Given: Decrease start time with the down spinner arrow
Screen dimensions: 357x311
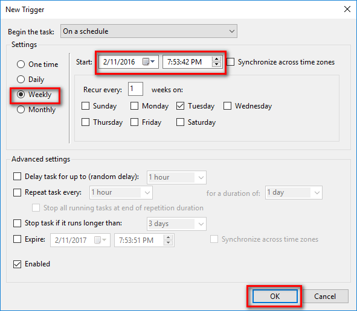Looking at the screenshot, I should (216, 64).
